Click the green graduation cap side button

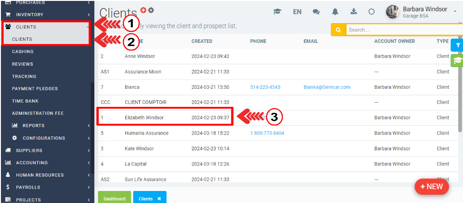tap(457, 61)
